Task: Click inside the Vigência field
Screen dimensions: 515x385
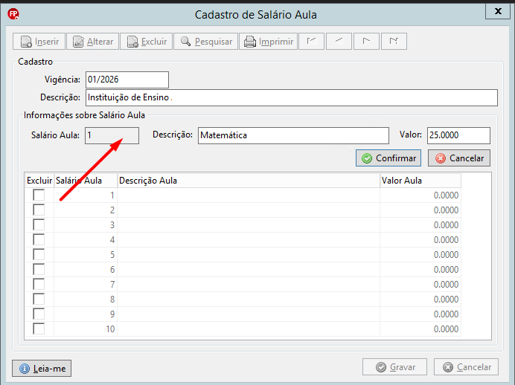Action: tap(127, 80)
